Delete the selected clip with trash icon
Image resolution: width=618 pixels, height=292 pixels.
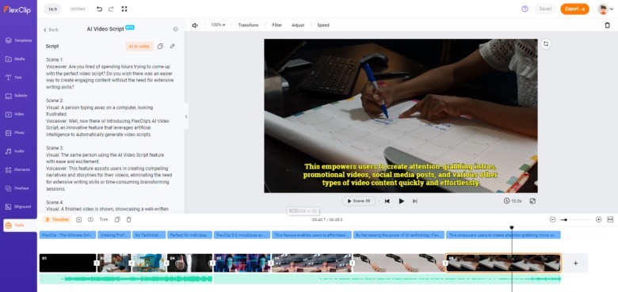click(x=607, y=25)
